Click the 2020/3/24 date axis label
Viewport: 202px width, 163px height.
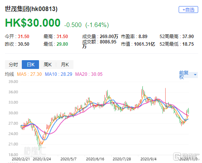[42, 159]
